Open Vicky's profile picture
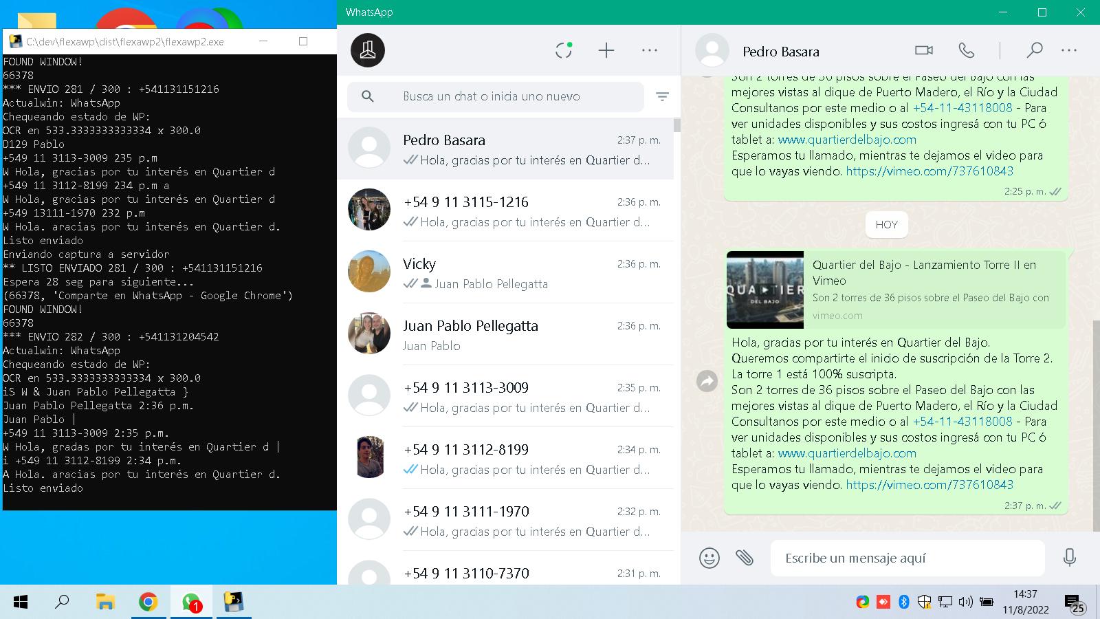 pyautogui.click(x=369, y=272)
